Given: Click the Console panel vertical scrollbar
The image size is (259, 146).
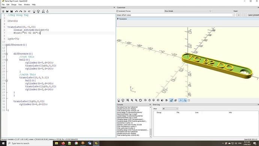Looking at the screenshot, I should pyautogui.click(x=151, y=122).
